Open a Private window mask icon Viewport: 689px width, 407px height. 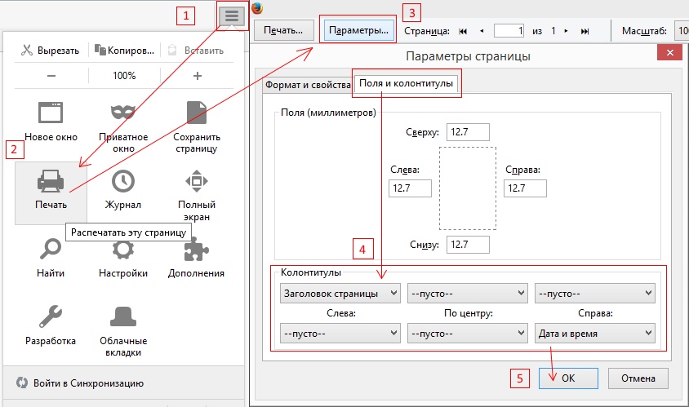[x=123, y=113]
